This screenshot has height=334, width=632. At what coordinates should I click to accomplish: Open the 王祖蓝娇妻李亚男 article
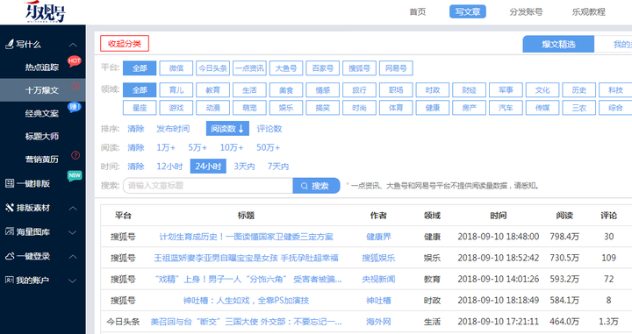[247, 258]
